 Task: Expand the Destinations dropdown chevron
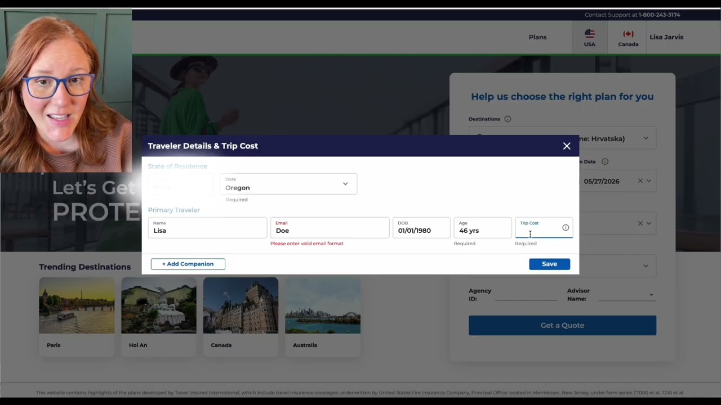tap(646, 138)
